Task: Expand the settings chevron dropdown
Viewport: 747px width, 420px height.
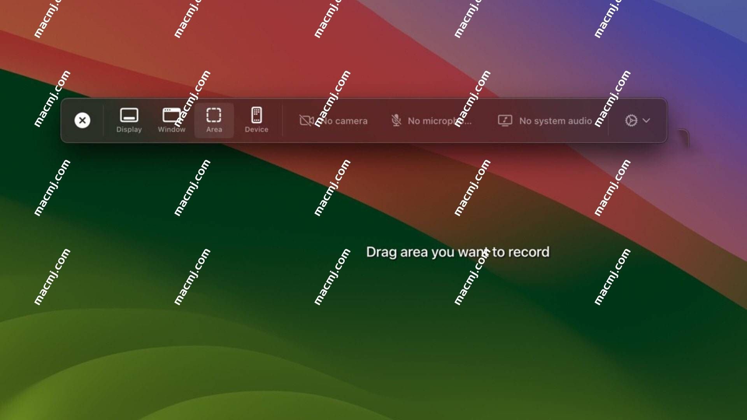Action: [646, 121]
